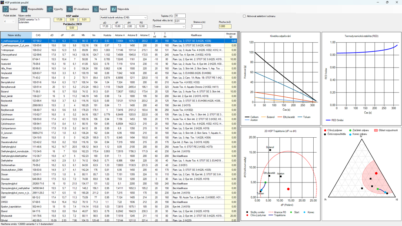Screen dimensions: 402x226
Task: Click the Butanol point in 2D HSP chart
Action: [270, 150]
